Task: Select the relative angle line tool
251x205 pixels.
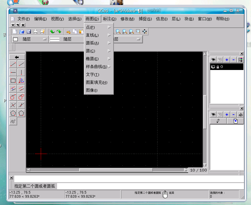Action: pos(21,105)
